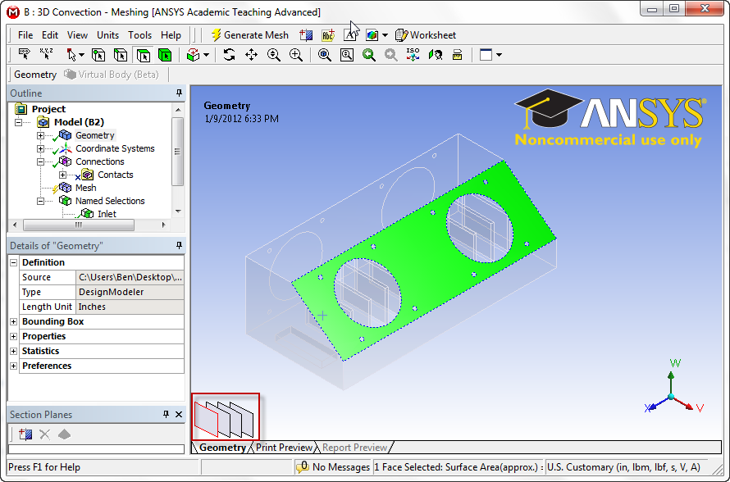Click the Zoom to Fit icon

[x=325, y=54]
